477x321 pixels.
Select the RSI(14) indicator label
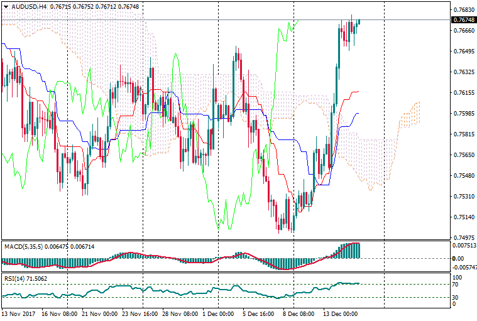(14, 278)
